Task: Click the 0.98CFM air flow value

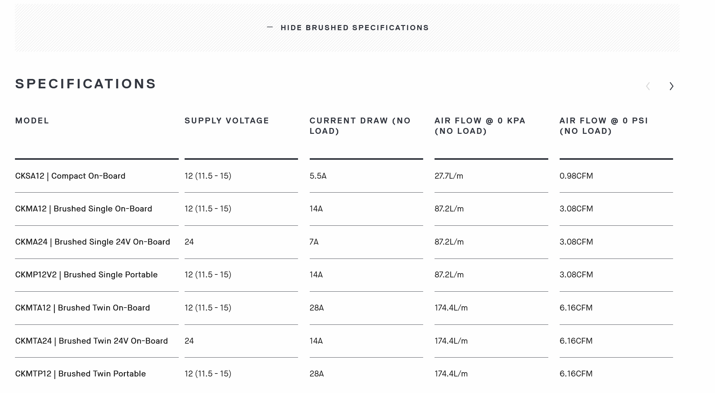Action: coord(576,176)
